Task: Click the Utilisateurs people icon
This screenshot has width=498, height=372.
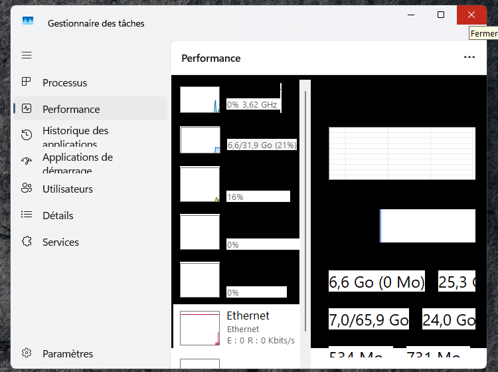Action: click(x=27, y=188)
